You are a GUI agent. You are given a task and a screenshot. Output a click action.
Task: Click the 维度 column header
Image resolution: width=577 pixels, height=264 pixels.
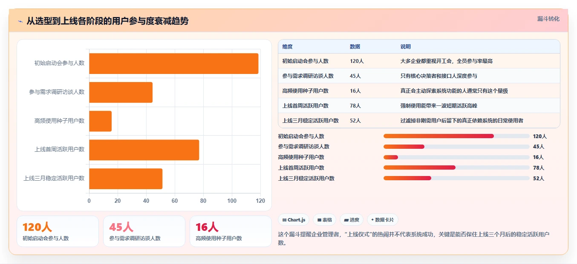click(x=287, y=47)
